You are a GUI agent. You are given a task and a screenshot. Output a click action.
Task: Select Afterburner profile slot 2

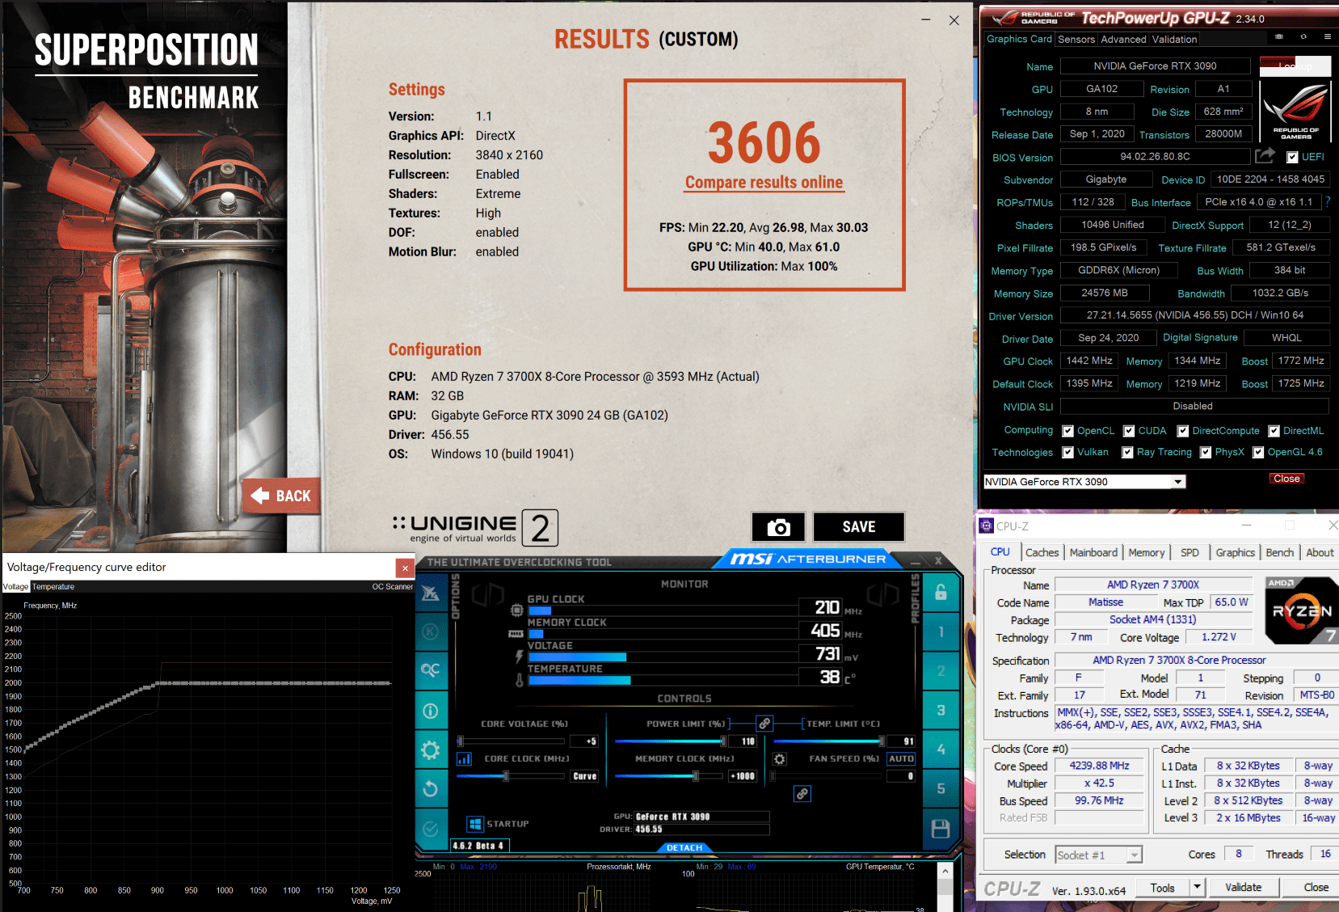click(941, 671)
